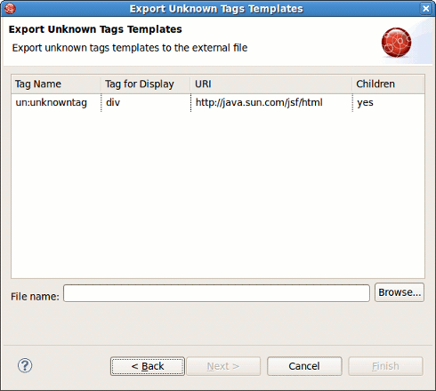This screenshot has height=391, width=436.
Task: Sort by the URI column header
Action: (271, 84)
